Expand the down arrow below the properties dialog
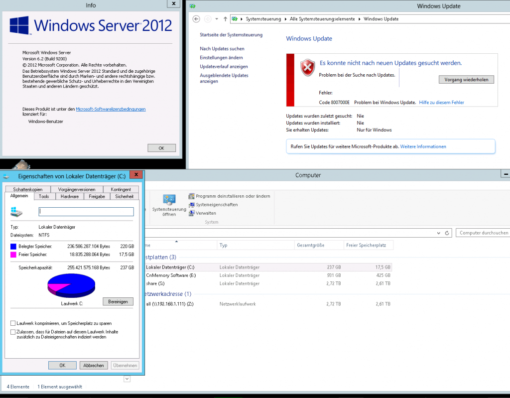Screen dimensions: 510x398 tap(127, 379)
